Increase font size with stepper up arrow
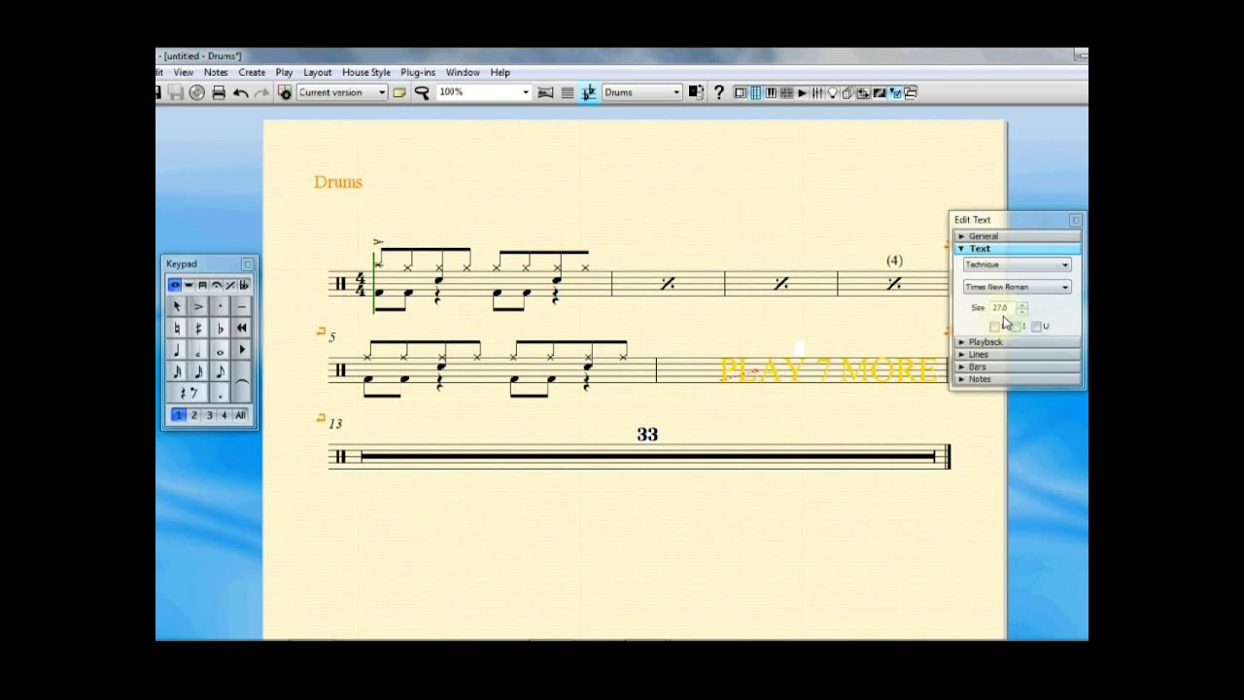The image size is (1244, 700). pyautogui.click(x=1021, y=304)
